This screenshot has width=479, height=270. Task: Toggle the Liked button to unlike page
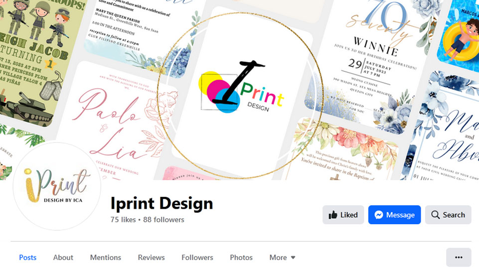click(x=343, y=215)
